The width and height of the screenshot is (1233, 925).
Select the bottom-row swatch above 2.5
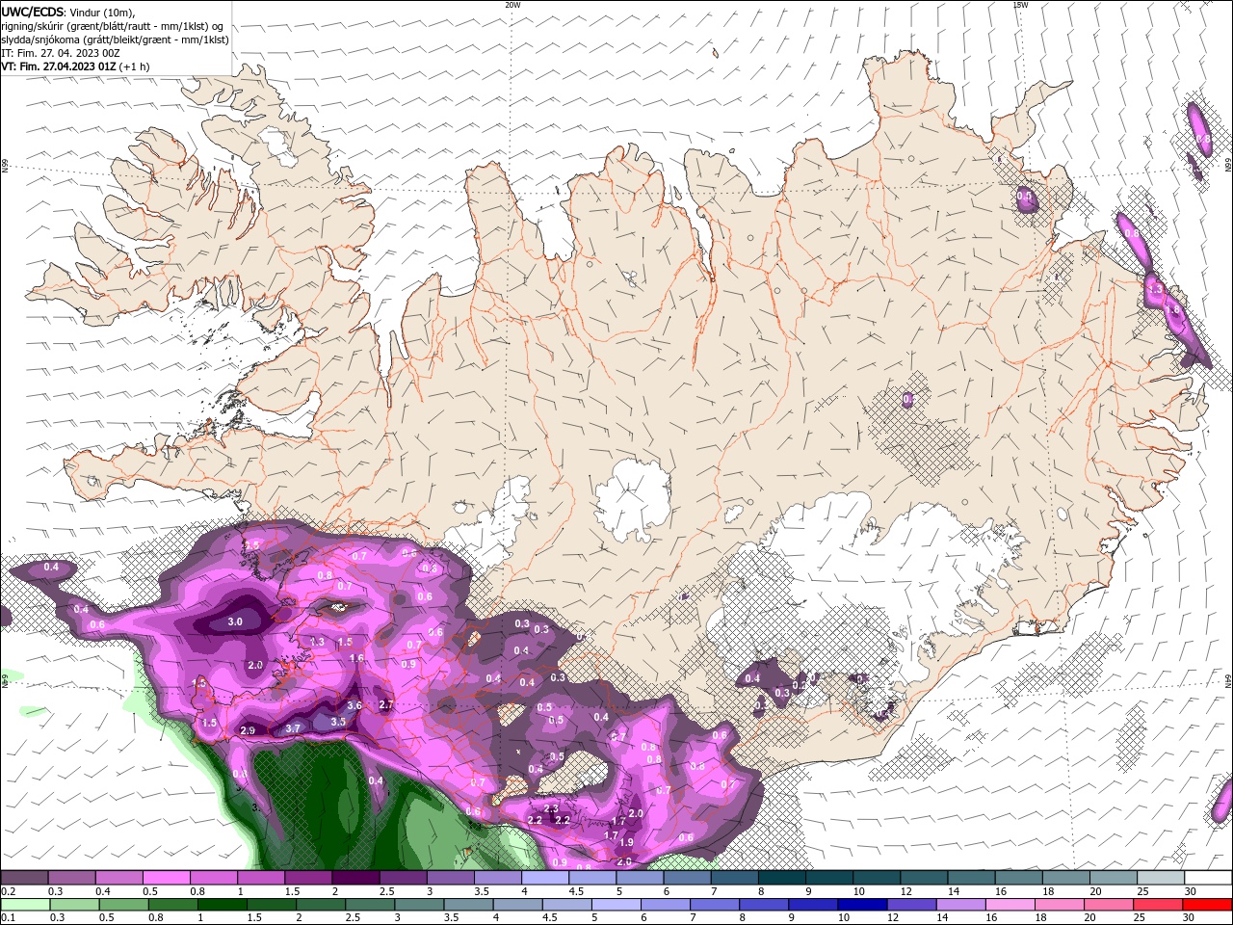[370, 905]
